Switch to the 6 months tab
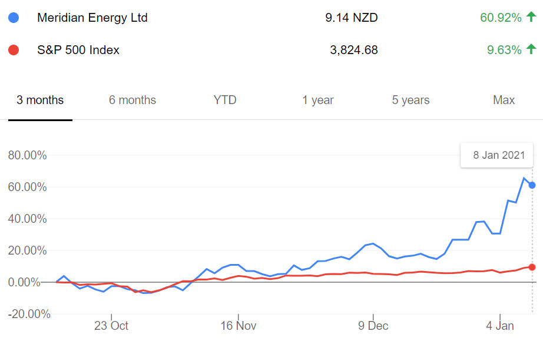The image size is (543, 341). pos(133,100)
